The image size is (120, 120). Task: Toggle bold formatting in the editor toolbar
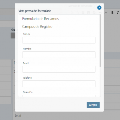pyautogui.click(x=112, y=13)
